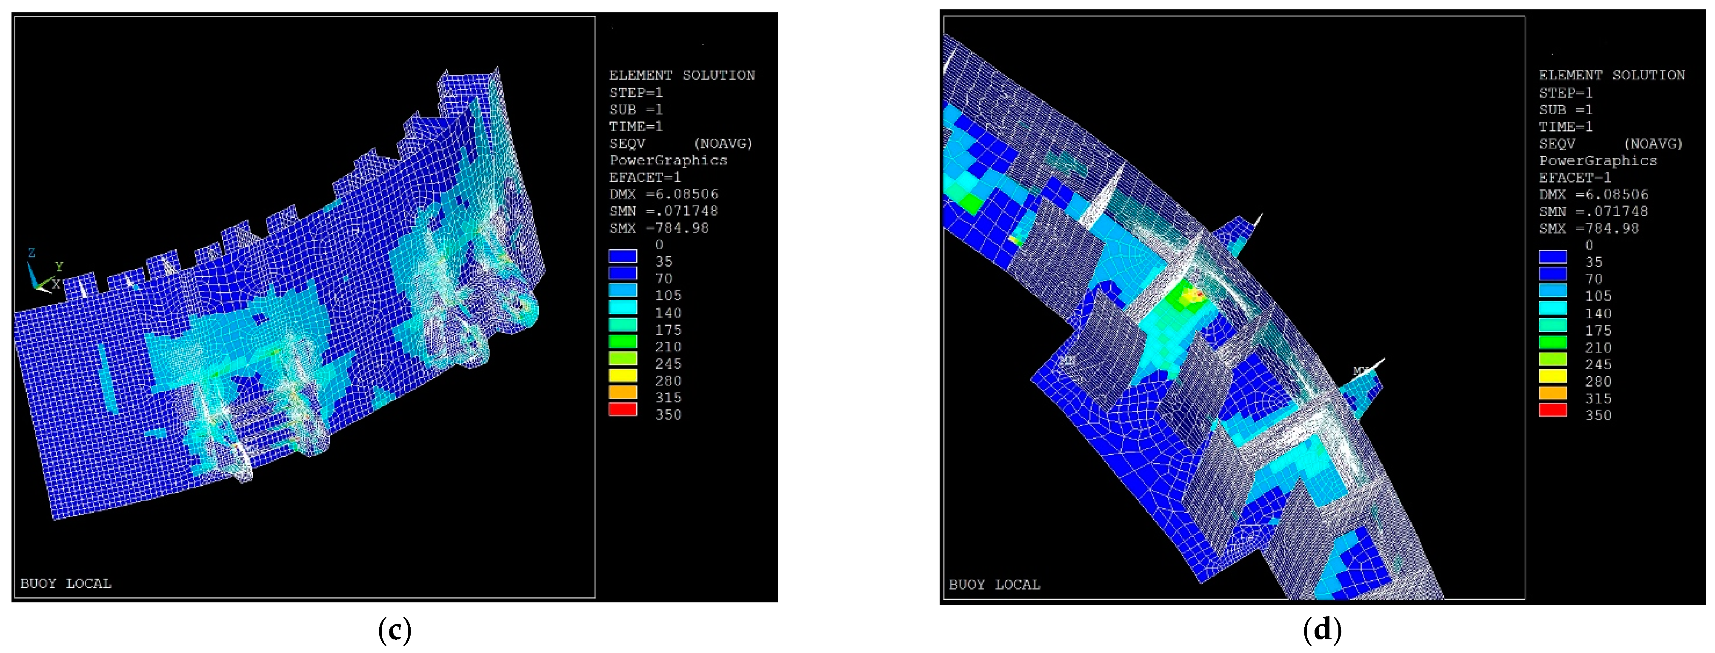
Task: Click the ELEMENT SOLUTION heading in panel (c)
Action: pyautogui.click(x=682, y=75)
